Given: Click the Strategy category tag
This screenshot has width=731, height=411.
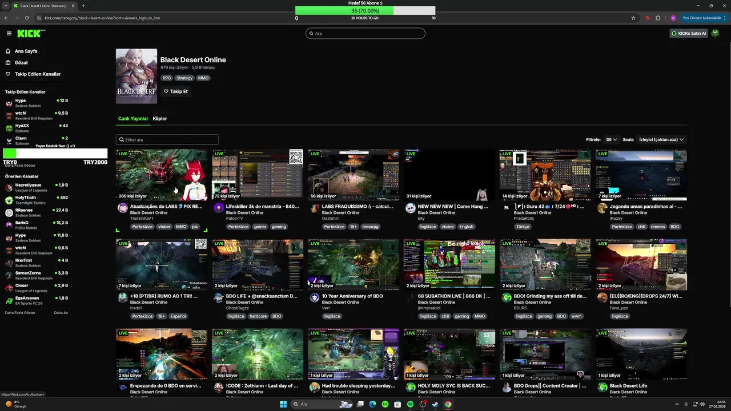Looking at the screenshot, I should point(184,78).
